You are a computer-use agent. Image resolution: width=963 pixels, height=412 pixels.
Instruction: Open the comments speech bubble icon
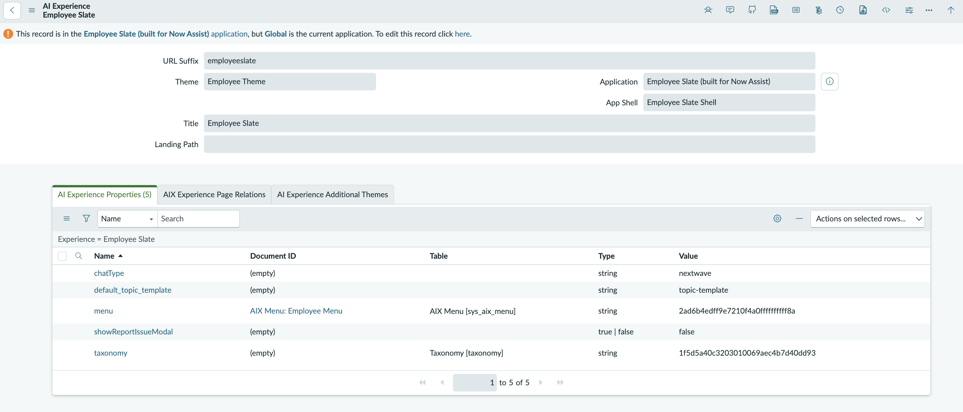(730, 10)
